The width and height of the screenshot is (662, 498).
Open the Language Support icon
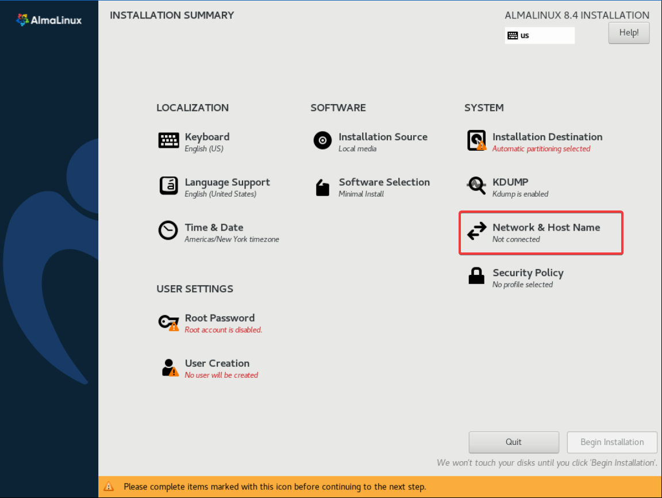pyautogui.click(x=168, y=185)
